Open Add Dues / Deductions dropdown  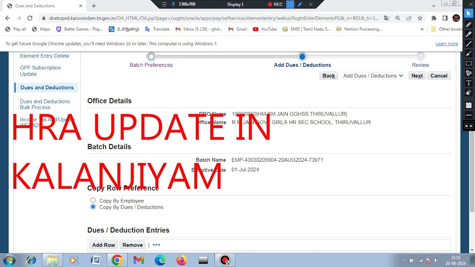pos(373,76)
